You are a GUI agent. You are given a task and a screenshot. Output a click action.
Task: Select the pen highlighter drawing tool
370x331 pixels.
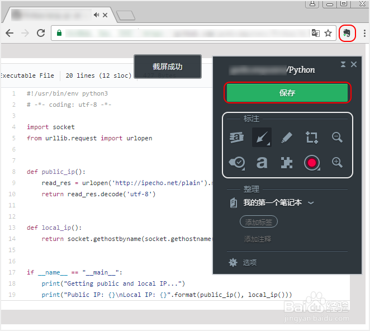point(287,138)
